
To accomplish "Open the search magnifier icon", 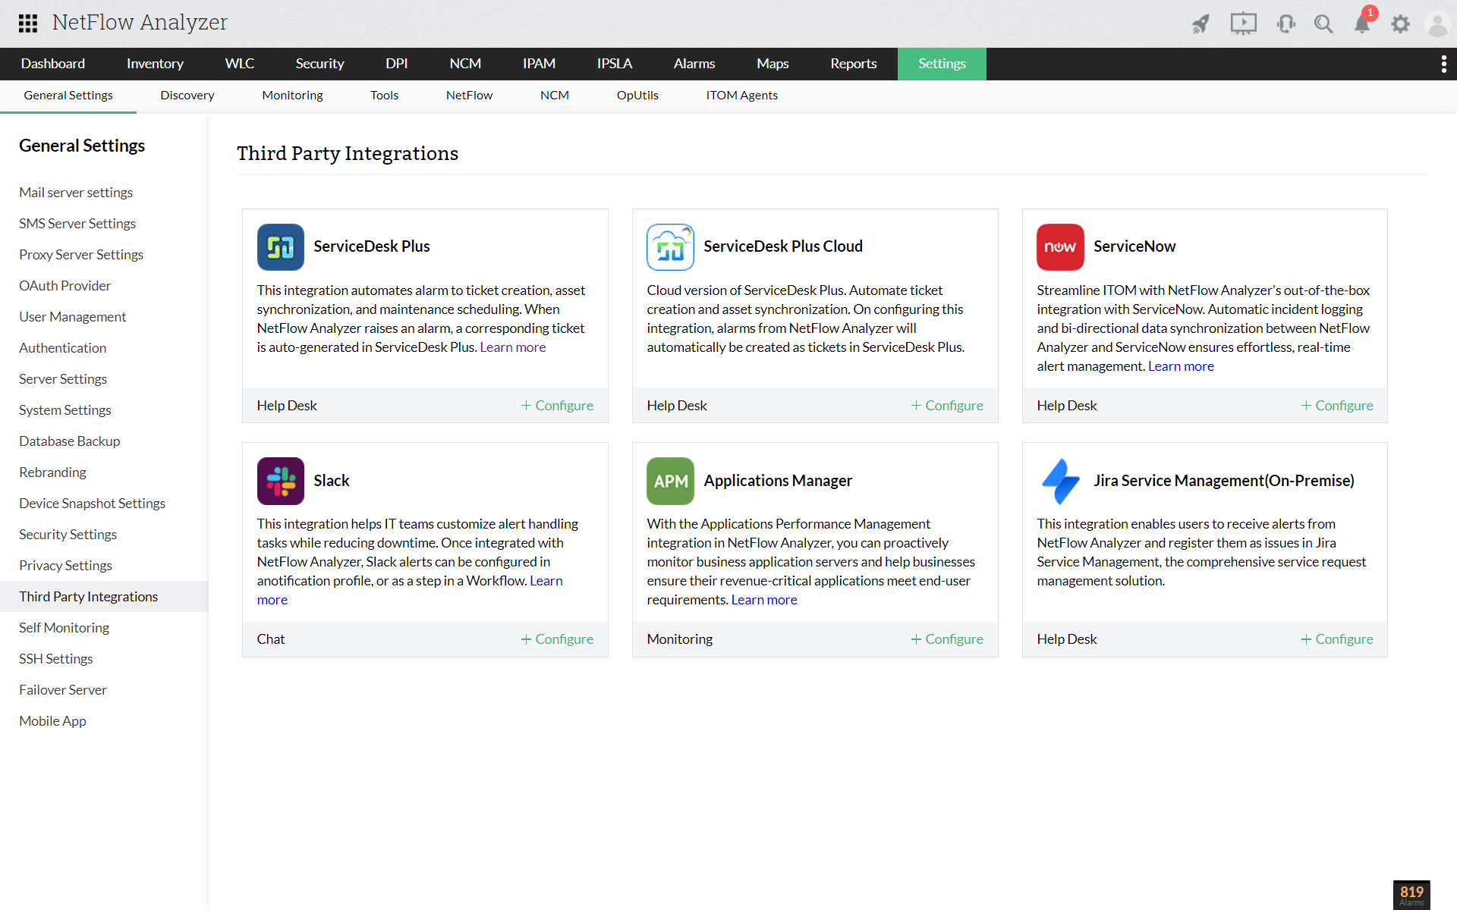I will pyautogui.click(x=1323, y=24).
